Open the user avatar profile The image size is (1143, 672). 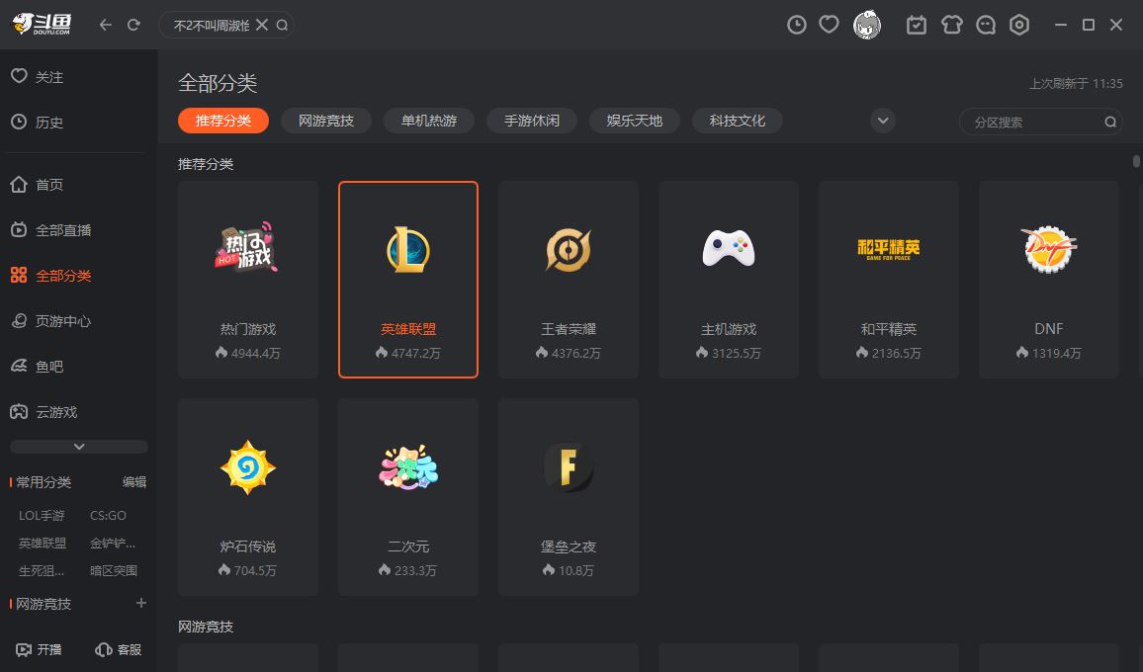[x=867, y=25]
